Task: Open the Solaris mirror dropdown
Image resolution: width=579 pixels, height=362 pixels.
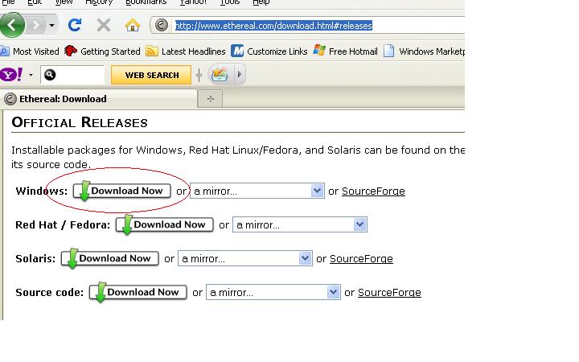Action: click(245, 258)
